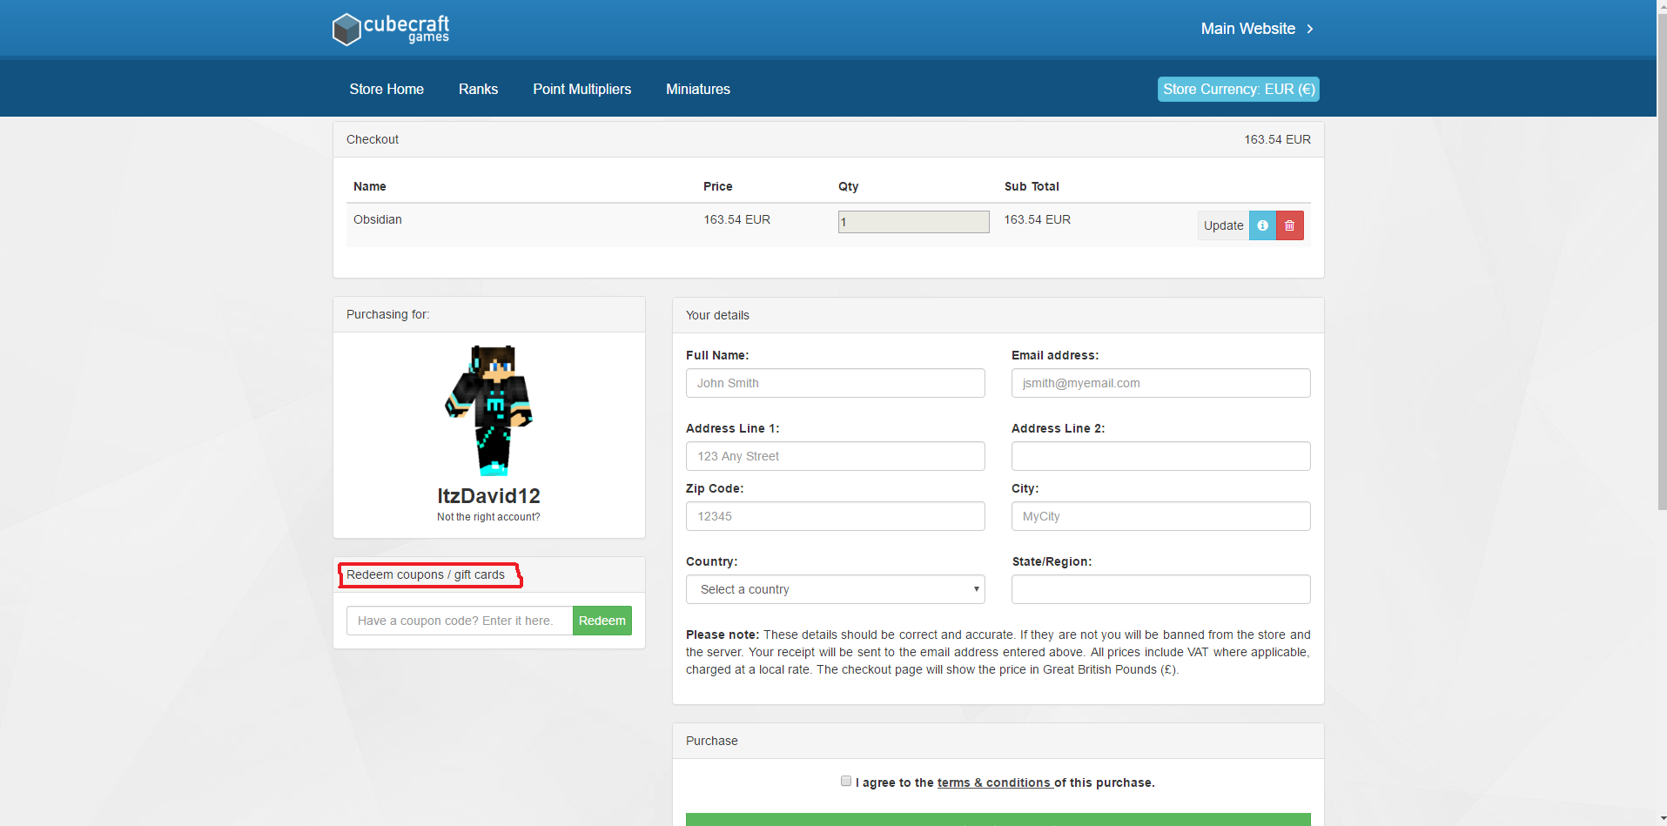
Task: Click the Obsidian quantity field
Action: click(914, 222)
